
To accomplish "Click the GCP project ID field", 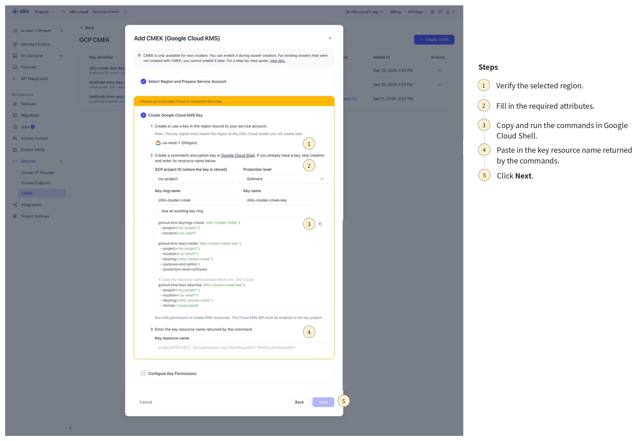I will (197, 179).
